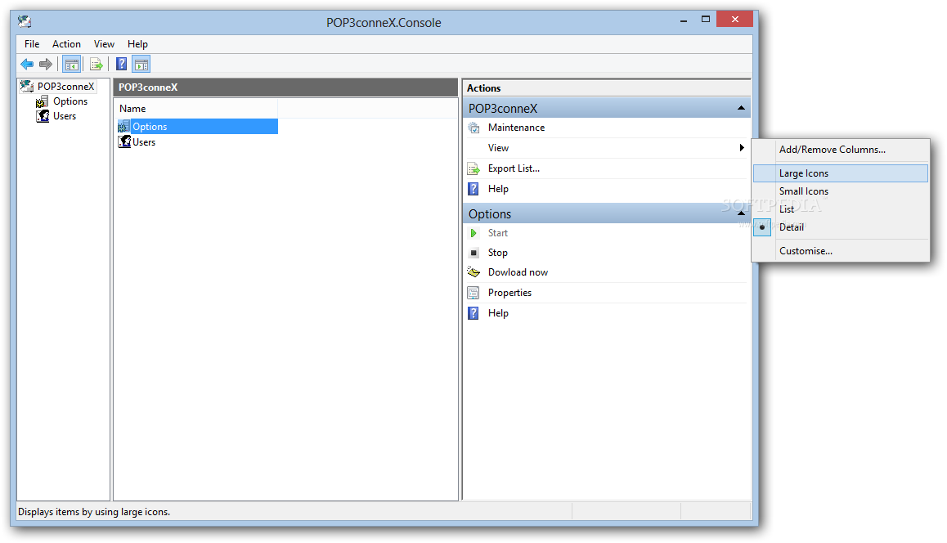The image size is (947, 543).
Task: Click POP3conneX section header in Actions
Action: pyautogui.click(x=606, y=108)
